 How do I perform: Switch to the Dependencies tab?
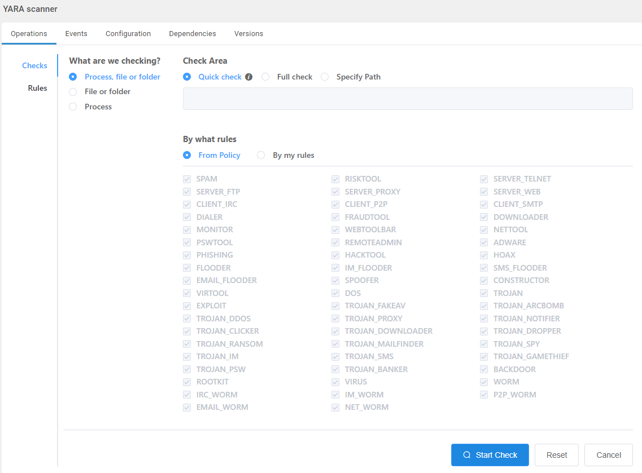click(193, 33)
